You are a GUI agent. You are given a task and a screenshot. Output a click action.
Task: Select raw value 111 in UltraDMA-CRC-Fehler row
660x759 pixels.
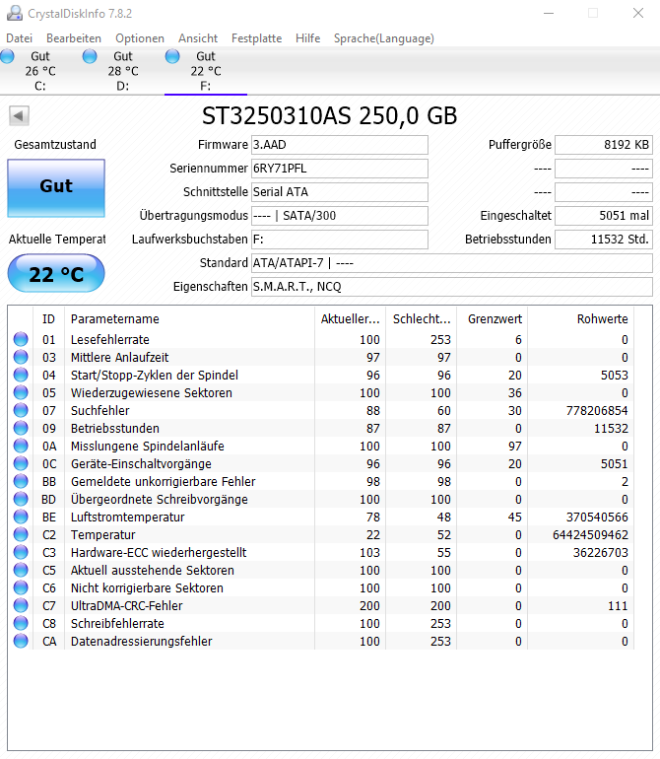point(618,605)
